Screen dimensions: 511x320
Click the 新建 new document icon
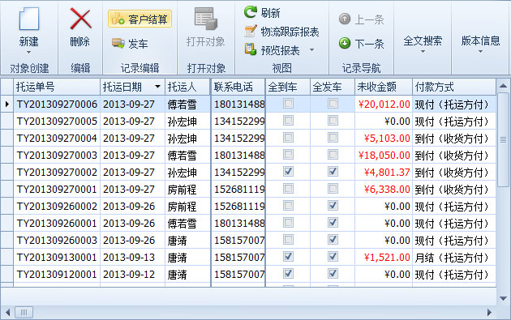click(29, 19)
